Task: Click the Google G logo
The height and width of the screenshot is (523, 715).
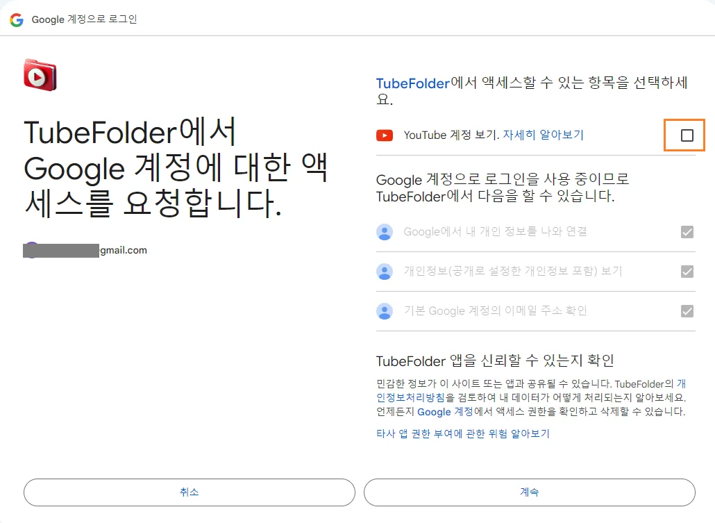Action: (x=17, y=19)
